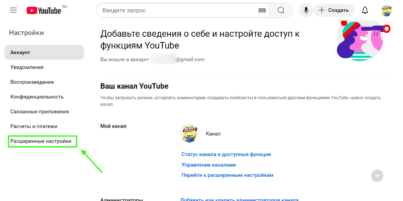Open the hamburger guide menu
This screenshot has height=201, width=403.
(x=13, y=10)
